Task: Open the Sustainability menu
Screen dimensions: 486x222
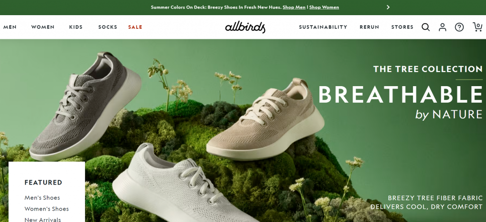Action: [x=323, y=27]
